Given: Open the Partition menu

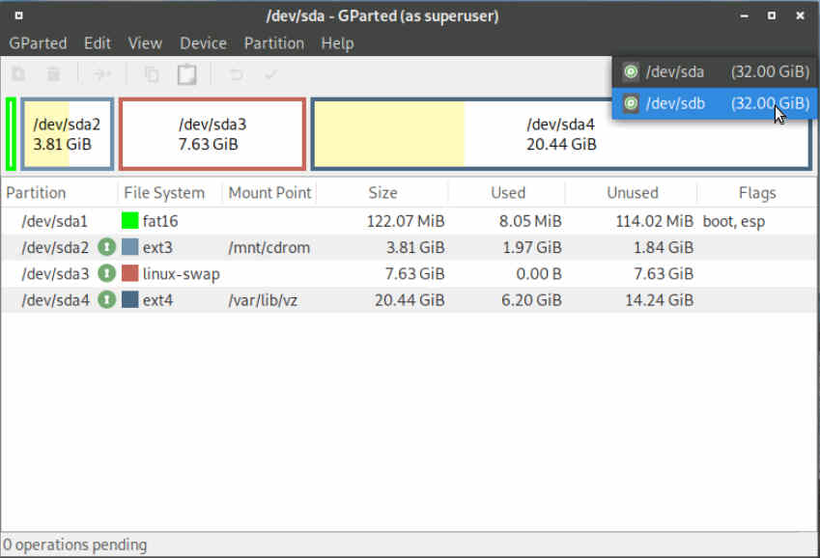Looking at the screenshot, I should (x=274, y=42).
